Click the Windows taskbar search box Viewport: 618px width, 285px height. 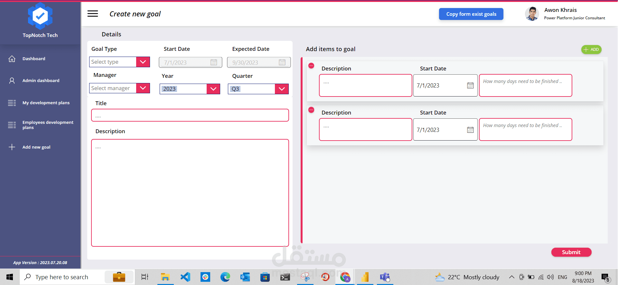point(77,277)
